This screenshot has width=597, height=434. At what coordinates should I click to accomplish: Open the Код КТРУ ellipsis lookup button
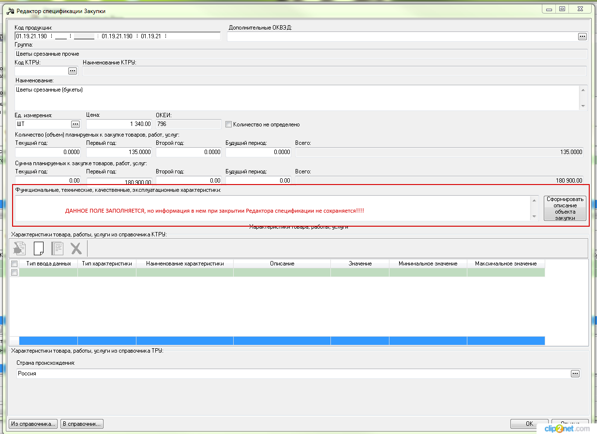click(x=73, y=71)
